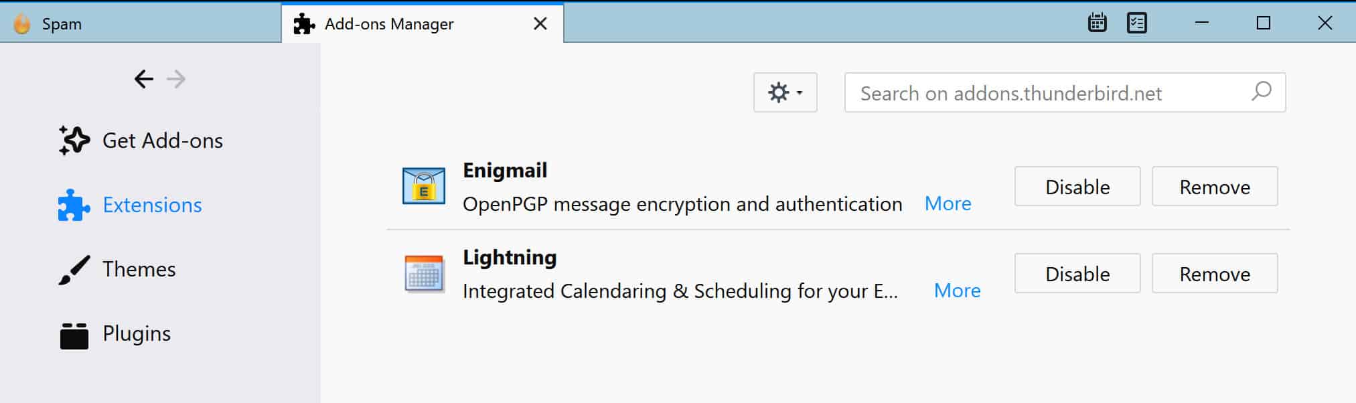Image resolution: width=1356 pixels, height=403 pixels.
Task: Click the search magnifier icon
Action: coord(1261,92)
